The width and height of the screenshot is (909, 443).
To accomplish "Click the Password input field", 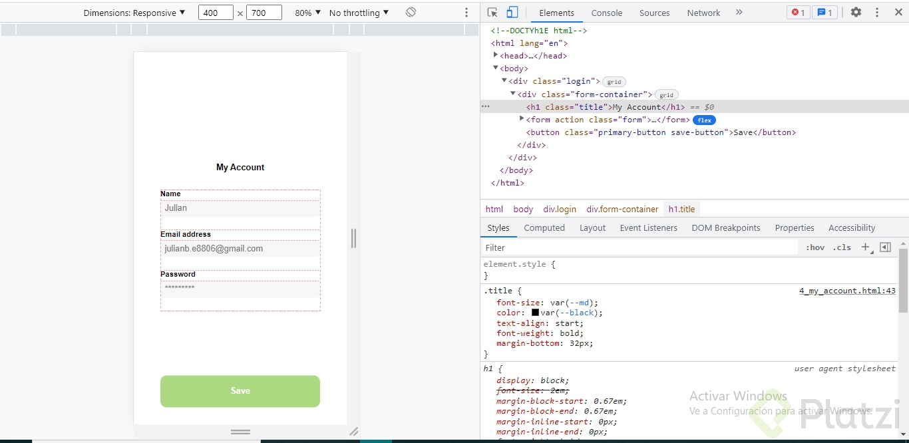I will [x=240, y=289].
